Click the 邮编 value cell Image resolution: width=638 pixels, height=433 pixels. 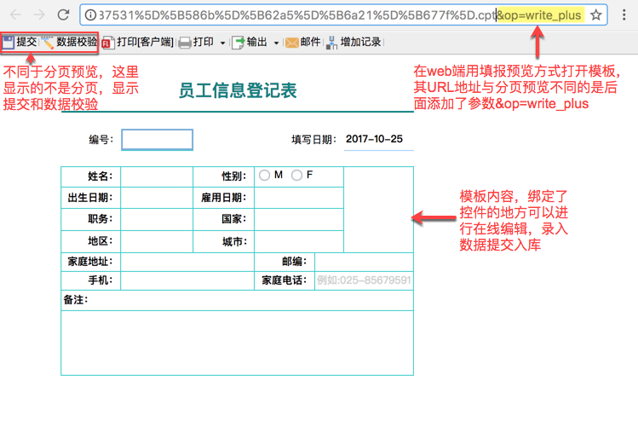[365, 262]
